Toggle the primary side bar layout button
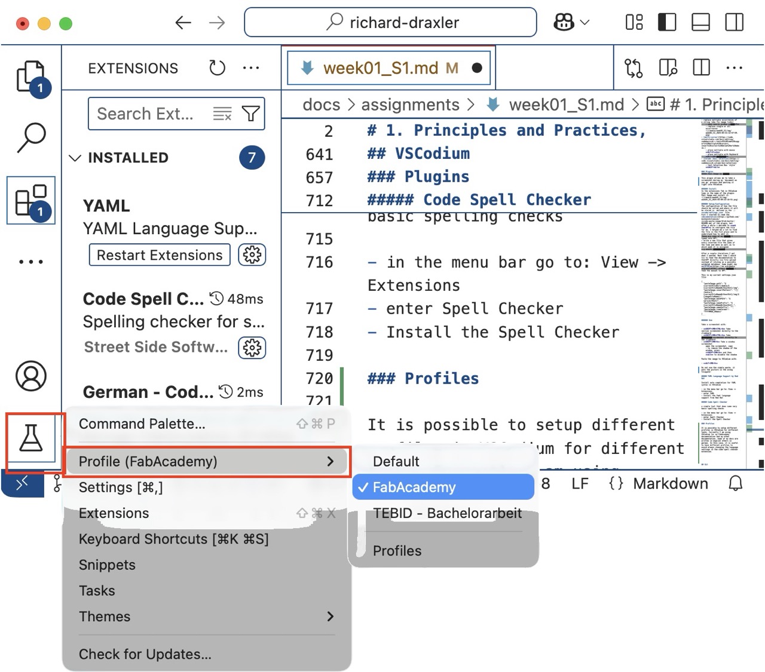765x672 pixels. 666,23
